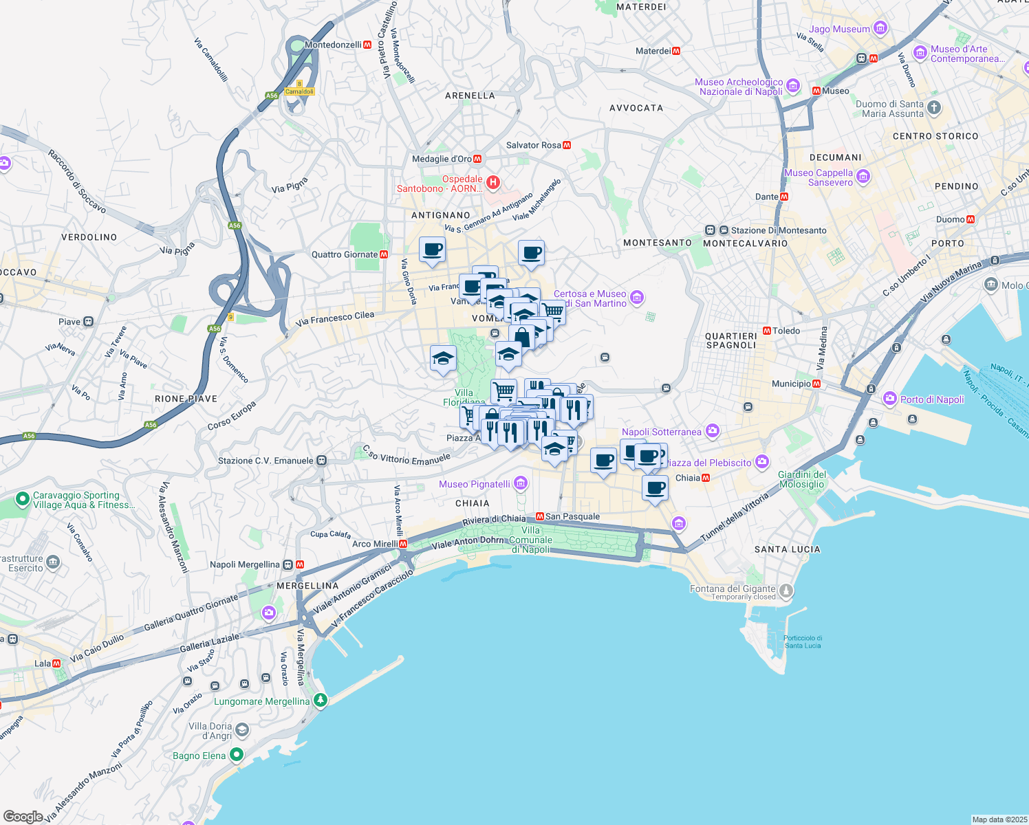Open the graduation cap marker west of Villa Floridiana
The width and height of the screenshot is (1029, 825).
tap(443, 359)
